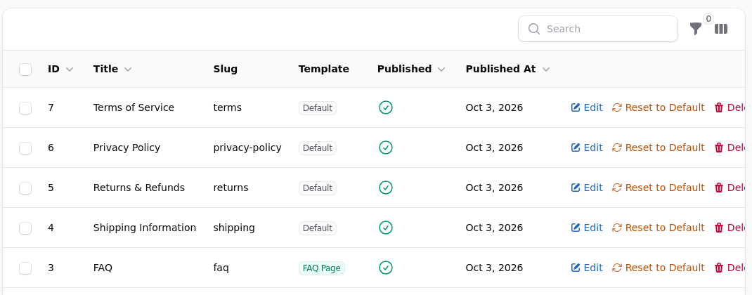Click published check icon for FAQ row

(x=386, y=268)
